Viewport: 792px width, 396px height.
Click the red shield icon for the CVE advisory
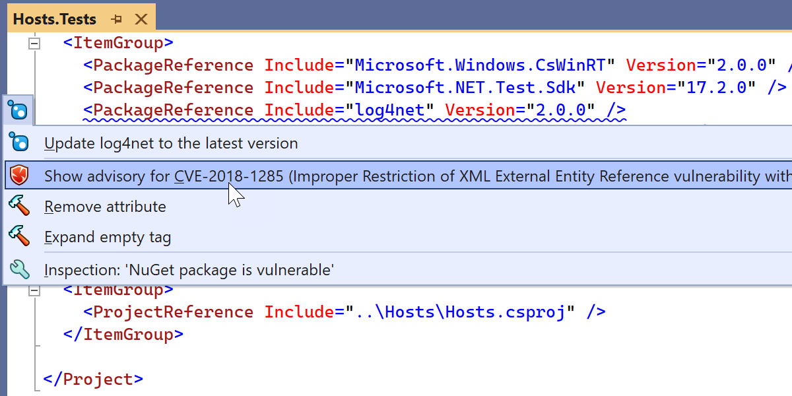coord(18,176)
